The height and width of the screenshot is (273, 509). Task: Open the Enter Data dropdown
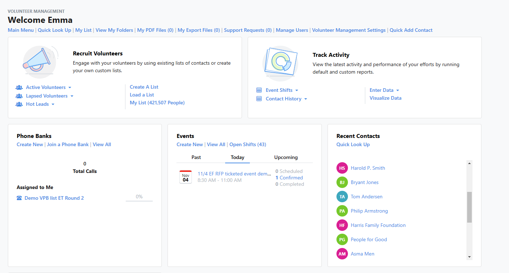coord(398,90)
